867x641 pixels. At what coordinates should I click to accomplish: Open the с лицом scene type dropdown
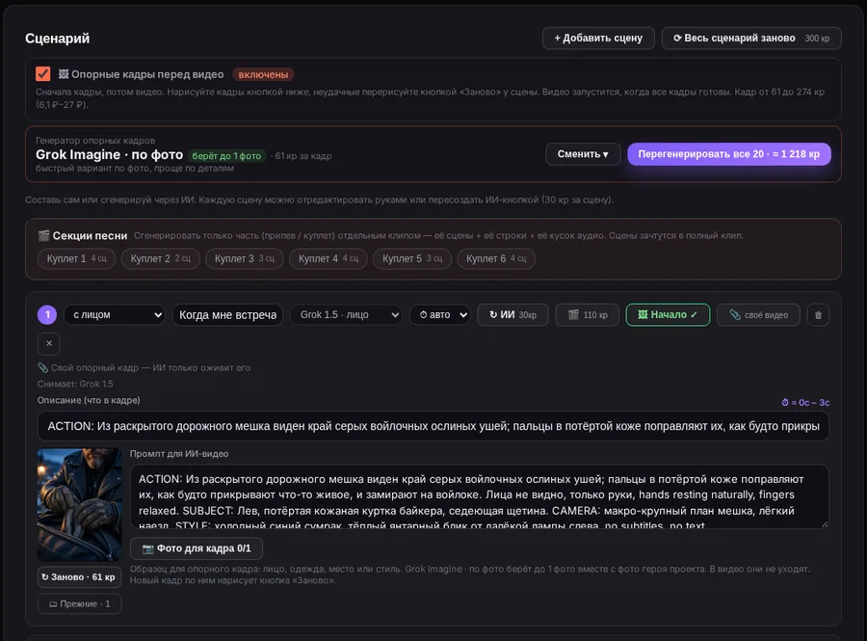115,314
